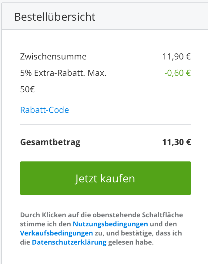Click the green Jetzt kaufen button
Image resolution: width=208 pixels, height=264 pixels.
[x=105, y=178]
